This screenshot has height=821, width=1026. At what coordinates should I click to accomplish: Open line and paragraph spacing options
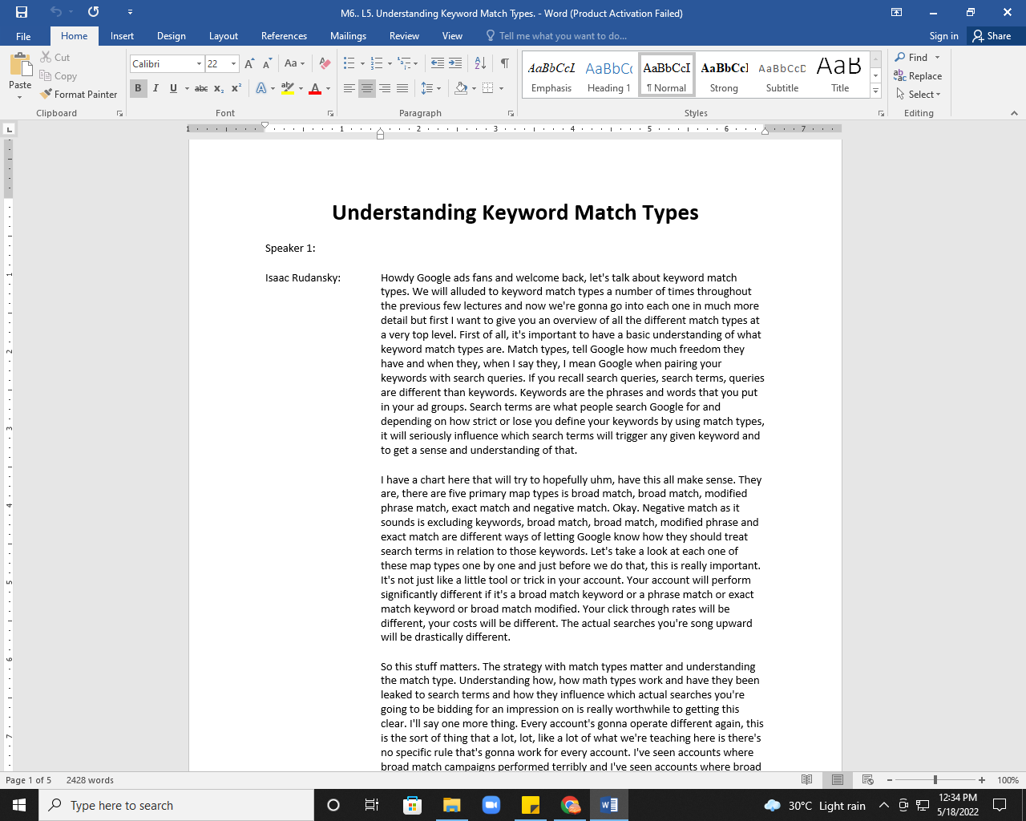pyautogui.click(x=427, y=88)
